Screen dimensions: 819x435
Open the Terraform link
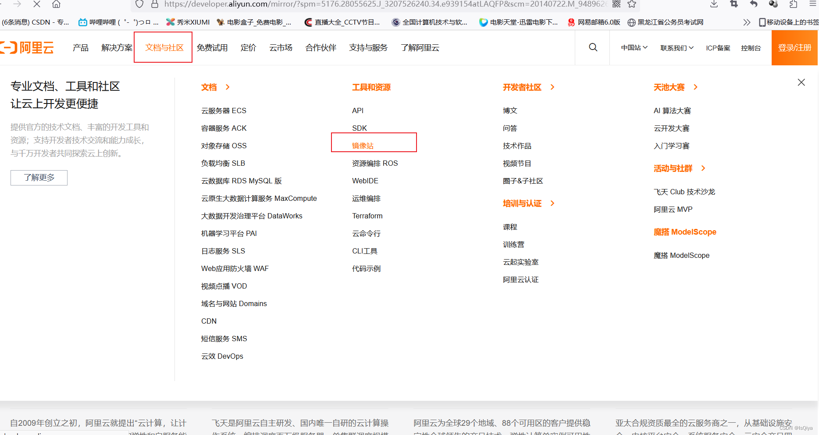367,216
